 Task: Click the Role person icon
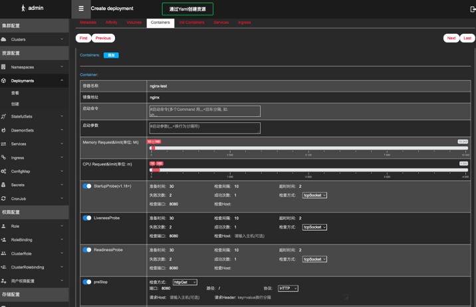3,226
